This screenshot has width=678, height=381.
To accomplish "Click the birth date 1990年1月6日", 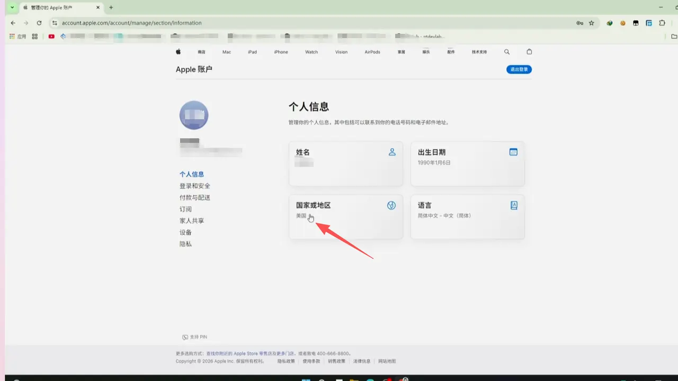I will (434, 163).
